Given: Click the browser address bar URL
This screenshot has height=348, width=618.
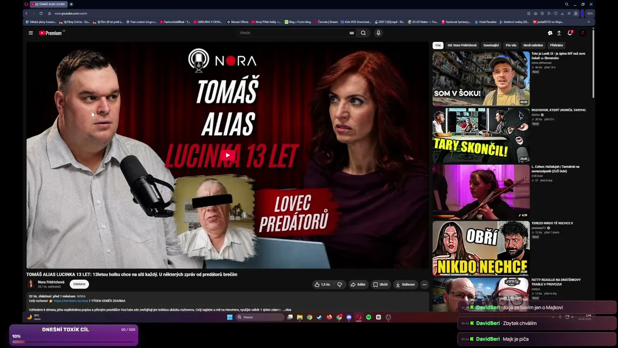Looking at the screenshot, I should pos(70,14).
